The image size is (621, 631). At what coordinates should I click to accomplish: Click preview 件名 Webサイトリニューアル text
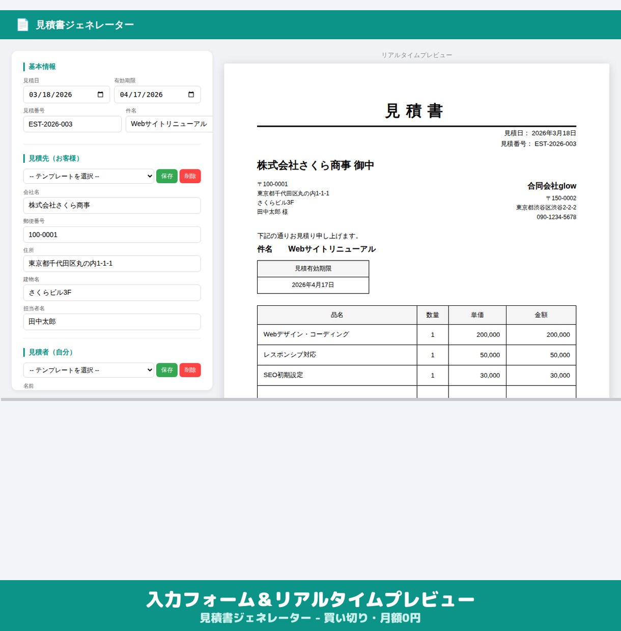tap(332, 249)
